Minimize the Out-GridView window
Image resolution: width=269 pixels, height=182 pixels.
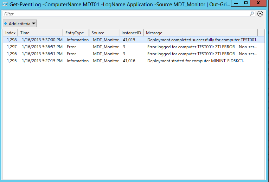tap(236, 3)
